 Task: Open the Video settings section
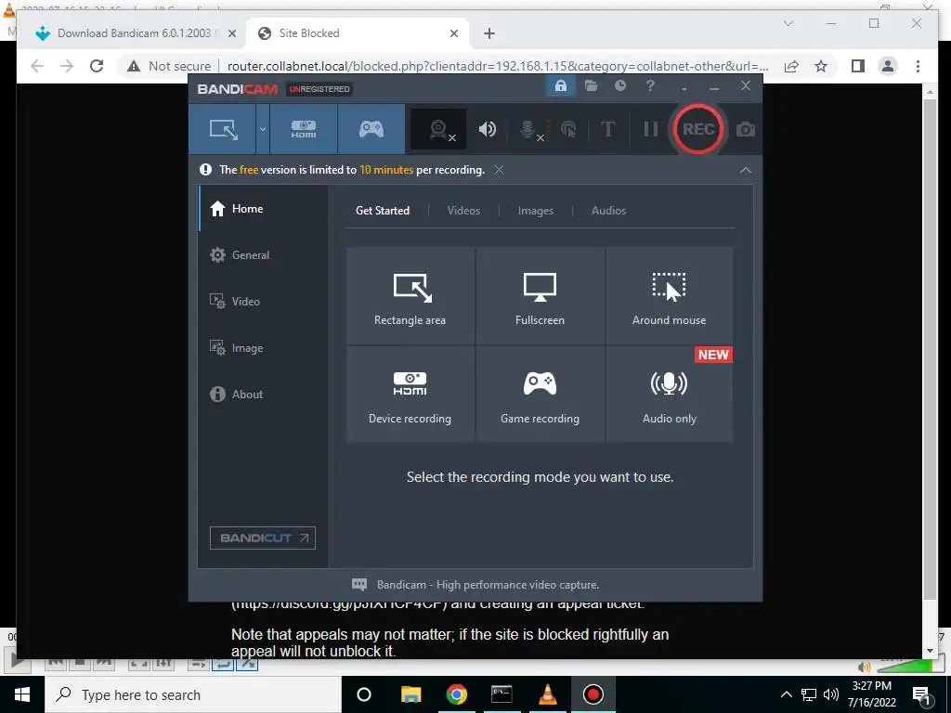(261, 302)
